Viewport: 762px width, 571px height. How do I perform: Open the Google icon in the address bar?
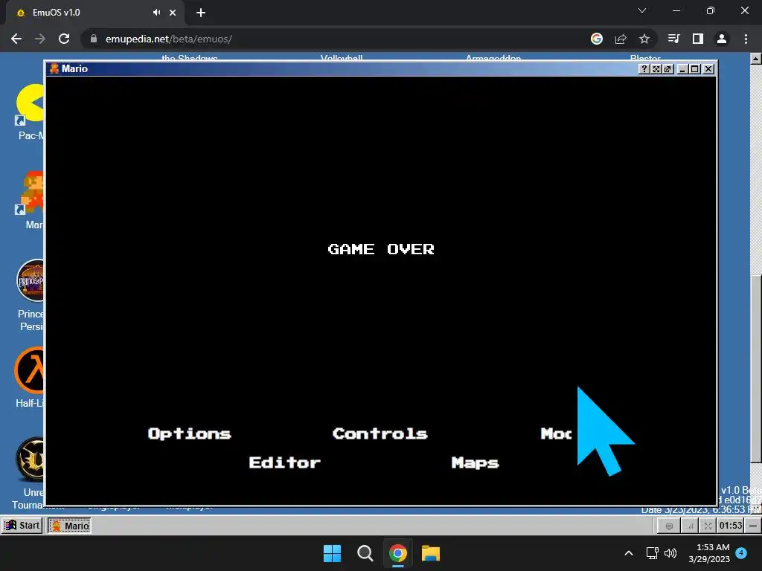point(597,39)
